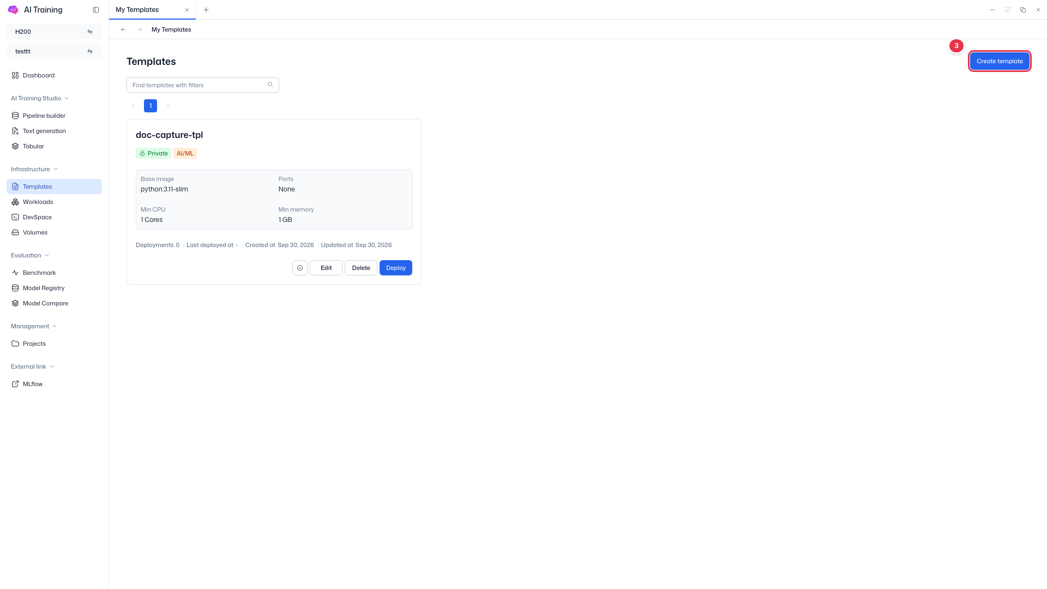Collapse the sidebar panel icon

pyautogui.click(x=96, y=10)
